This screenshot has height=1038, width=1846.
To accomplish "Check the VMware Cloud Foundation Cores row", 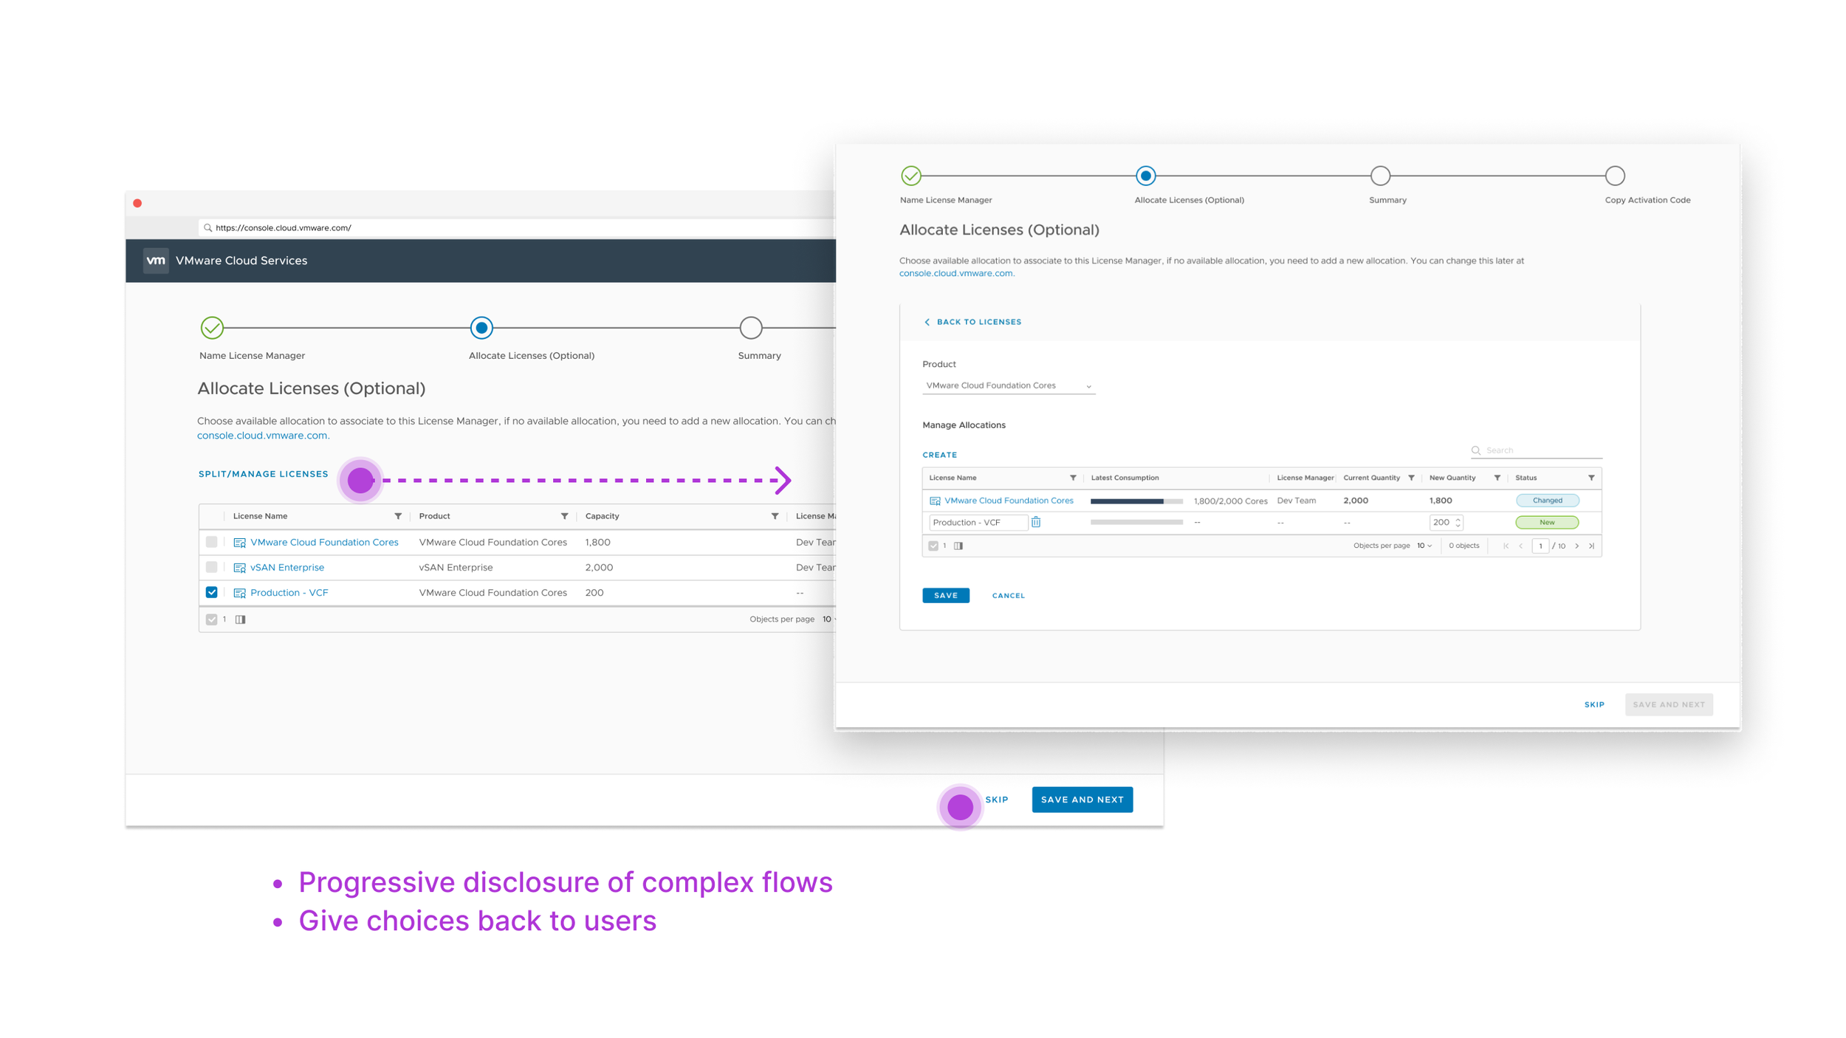I will [212, 542].
